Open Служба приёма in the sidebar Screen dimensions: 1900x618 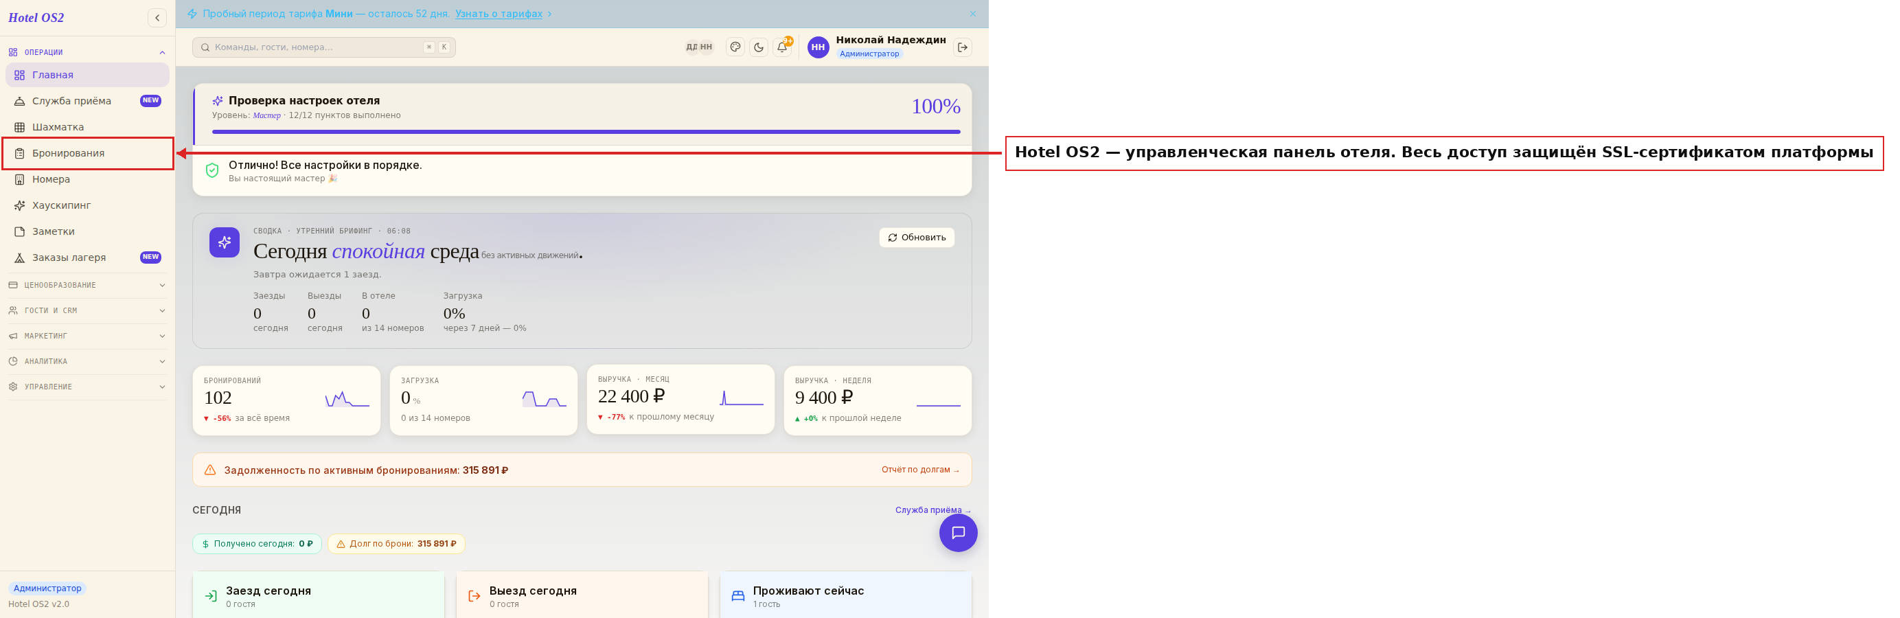pyautogui.click(x=87, y=101)
